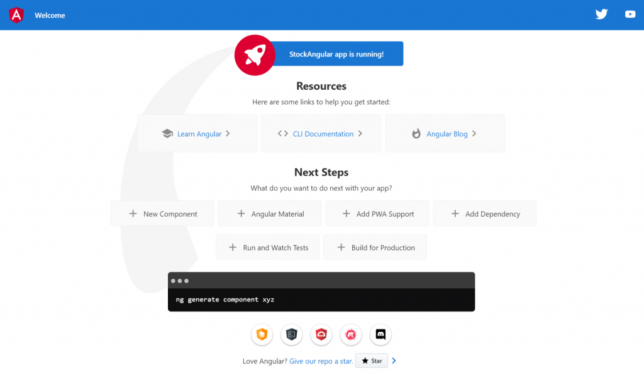The width and height of the screenshot is (644, 373).
Task: Follow the Give our repo a star link
Action: [321, 361]
